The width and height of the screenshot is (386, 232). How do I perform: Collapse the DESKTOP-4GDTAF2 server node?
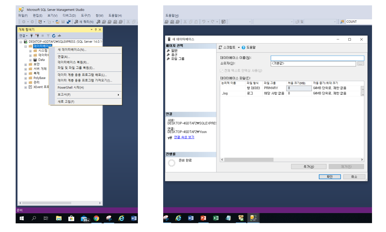(x=21, y=42)
